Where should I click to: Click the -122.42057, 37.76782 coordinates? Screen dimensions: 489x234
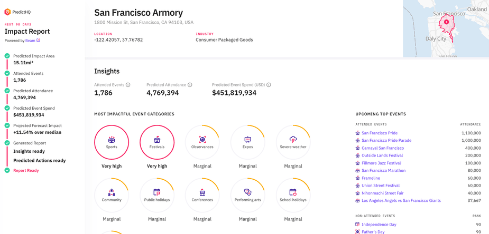point(118,40)
